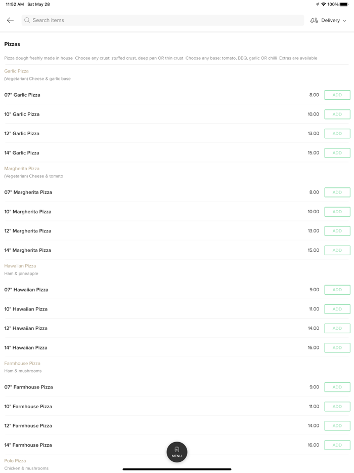Tap the Wi-Fi status icon

324,5
